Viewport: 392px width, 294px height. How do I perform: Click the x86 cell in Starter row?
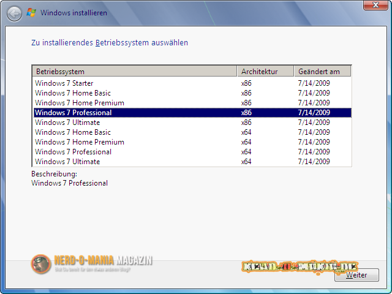246,83
